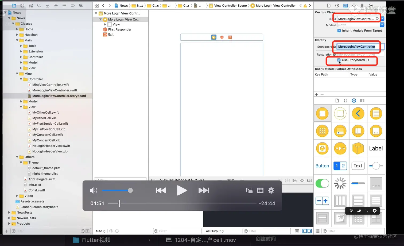Select the Collection View Controller library object
Screen dimensions: 404x246
coord(323,131)
